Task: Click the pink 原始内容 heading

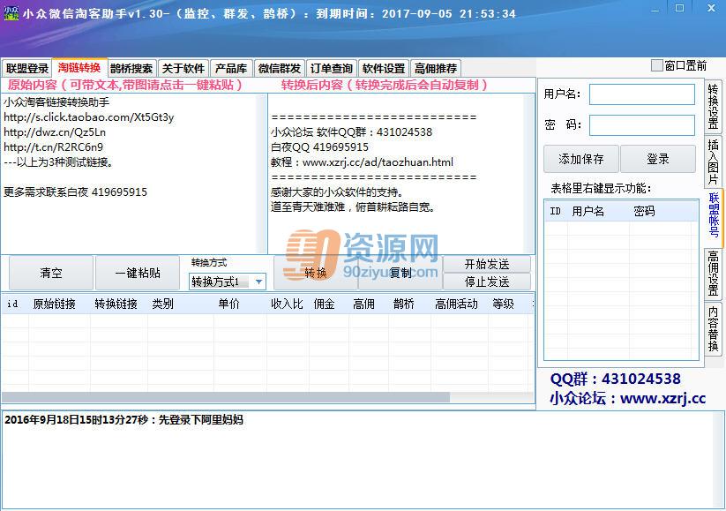Action: click(x=125, y=85)
